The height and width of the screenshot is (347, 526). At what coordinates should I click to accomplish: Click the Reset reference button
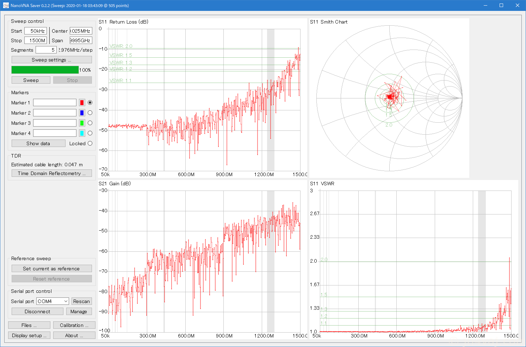(x=52, y=279)
